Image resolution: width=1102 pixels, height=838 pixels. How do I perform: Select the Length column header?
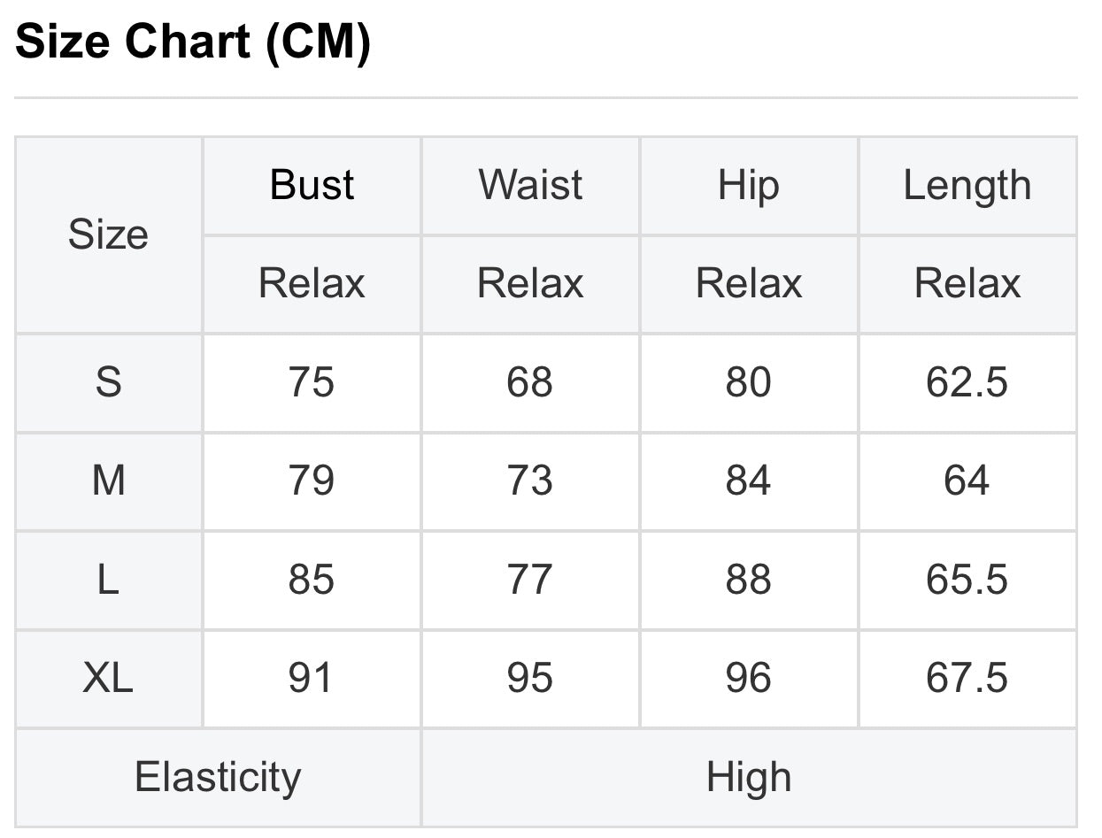[x=967, y=186]
